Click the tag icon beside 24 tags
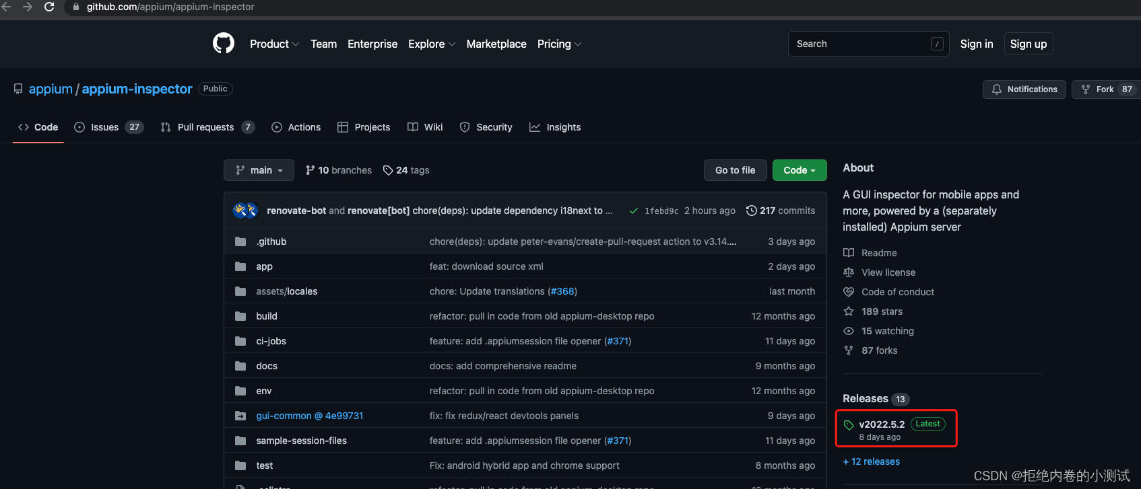Image resolution: width=1141 pixels, height=489 pixels. [388, 170]
